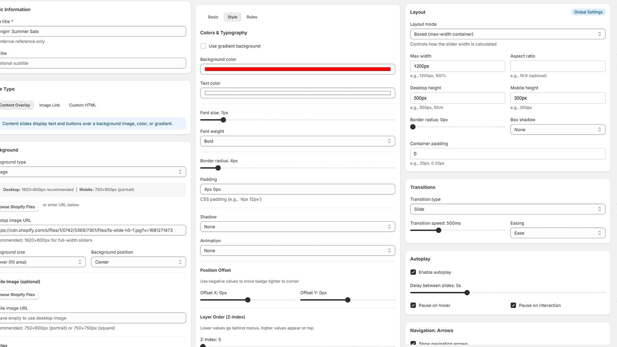This screenshot has width=617, height=347.
Task: Open the Transition type dropdown
Action: coord(507,209)
